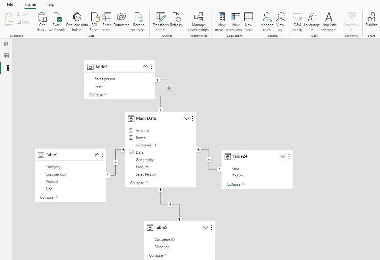The image size is (380, 260).
Task: Toggle visibility of Main Data table
Action: click(x=186, y=118)
